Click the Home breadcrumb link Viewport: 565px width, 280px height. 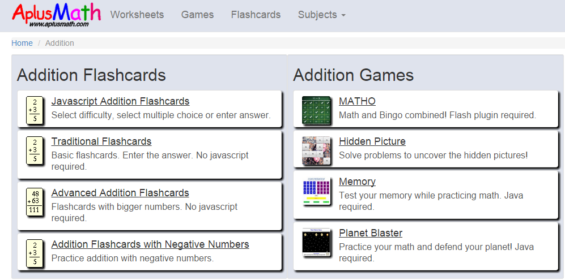click(x=22, y=43)
